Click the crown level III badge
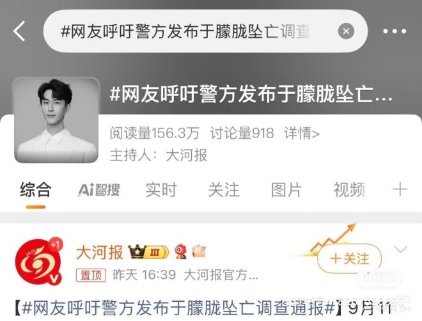This screenshot has width=422, height=321. [x=148, y=252]
